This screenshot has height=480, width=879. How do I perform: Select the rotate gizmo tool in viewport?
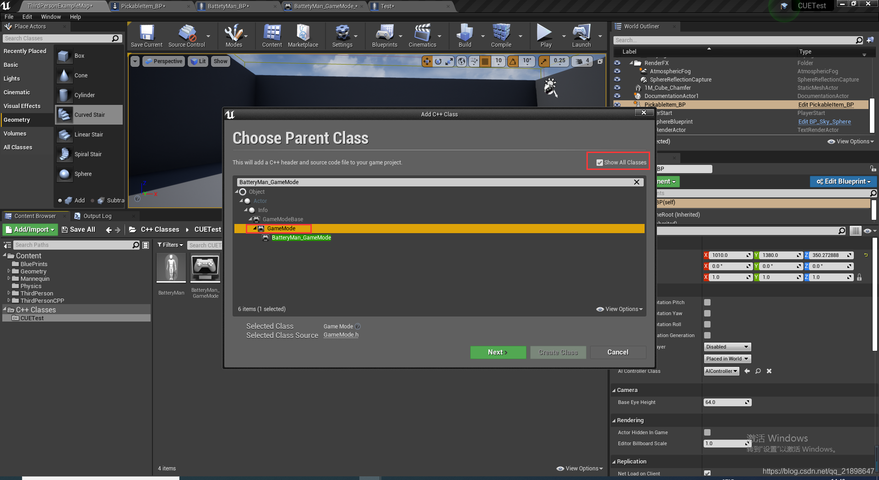(x=438, y=61)
